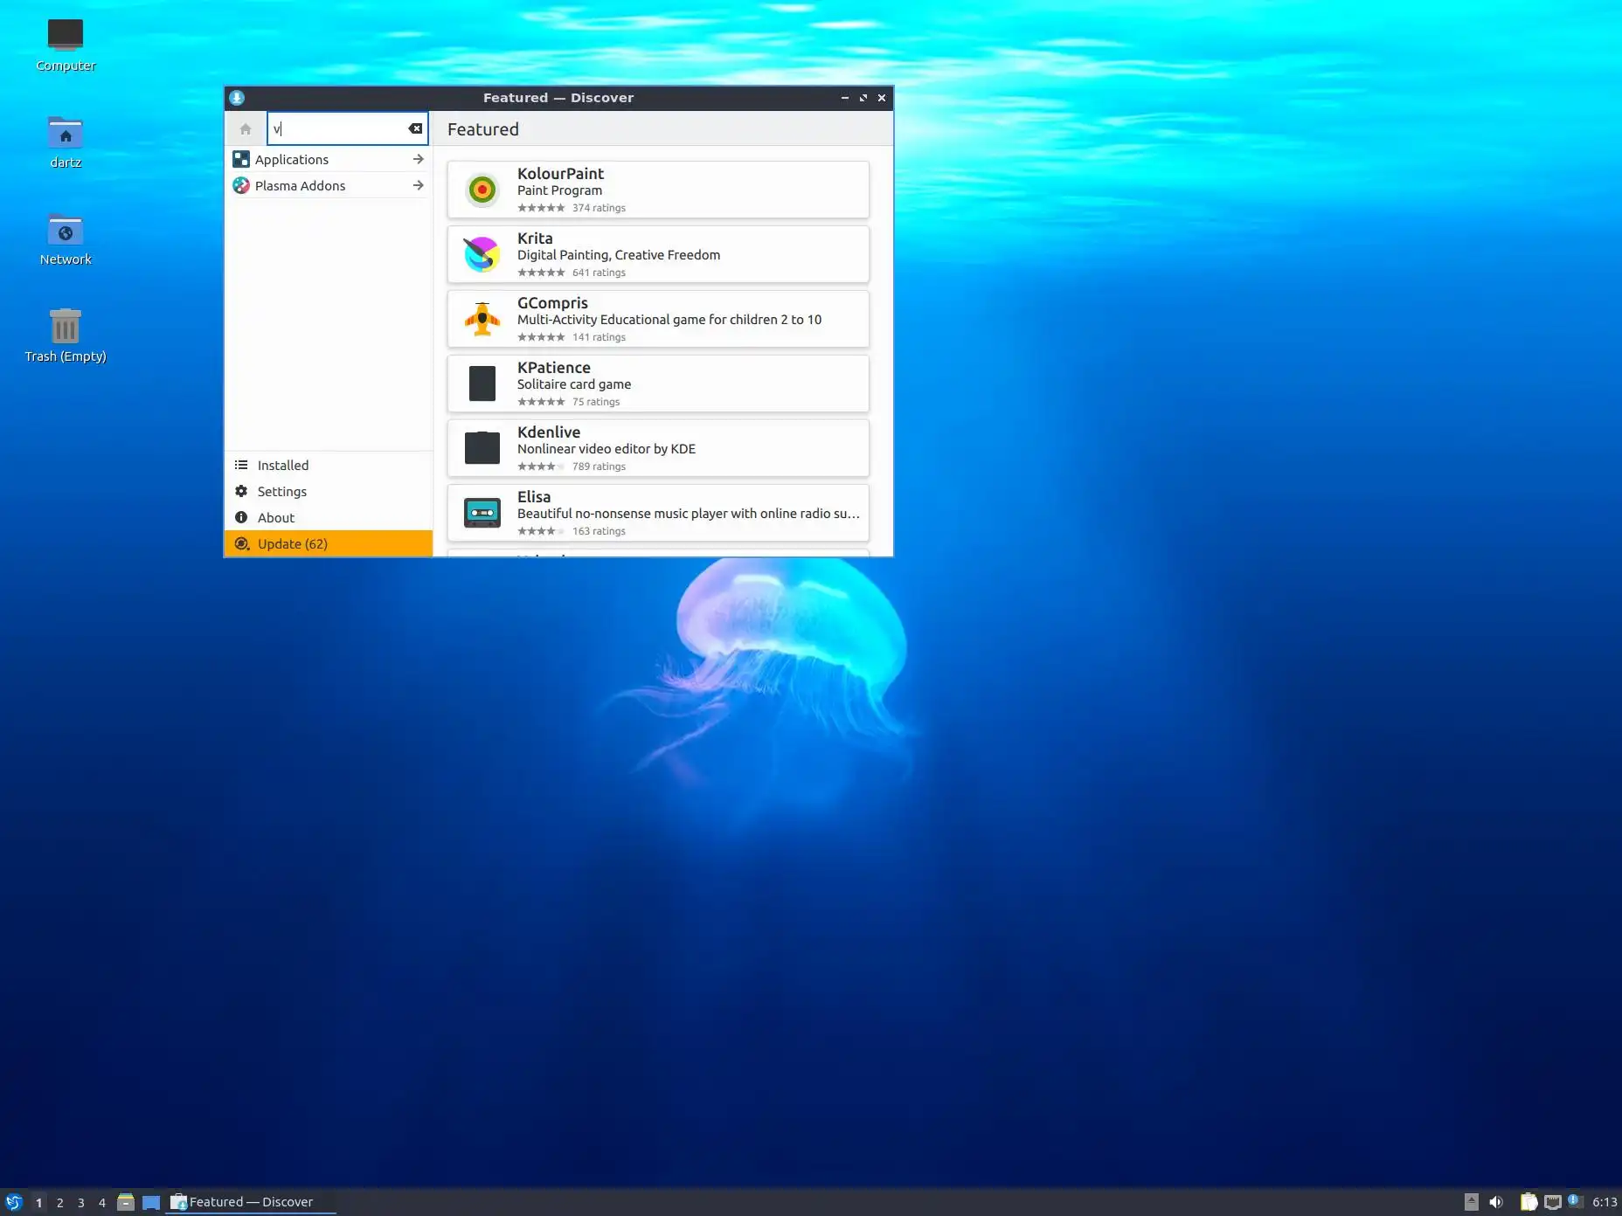Open the volume control tray icon
This screenshot has width=1622, height=1216.
pos(1496,1202)
